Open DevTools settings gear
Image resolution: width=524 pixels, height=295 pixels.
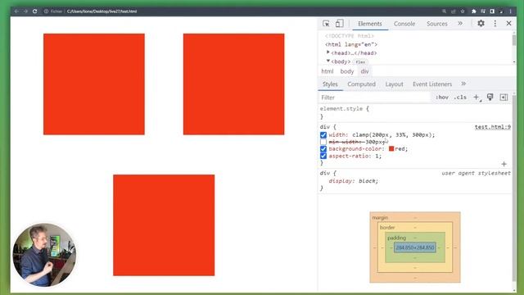tap(481, 24)
